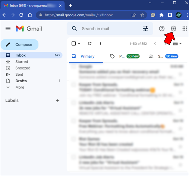Select the first email's checkbox
Viewport: 189px width, 176px height.
(x=73, y=66)
